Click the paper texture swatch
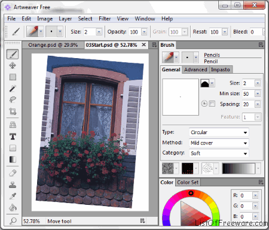Screen dimensions: 269x230 (x=168, y=168)
